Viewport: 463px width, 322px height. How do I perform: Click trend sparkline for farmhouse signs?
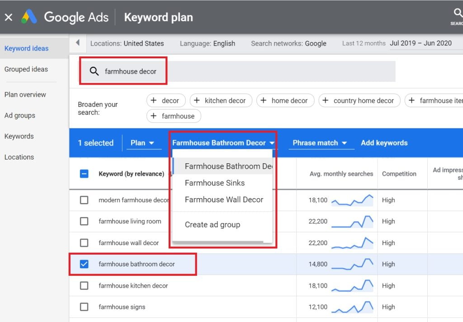[352, 307]
